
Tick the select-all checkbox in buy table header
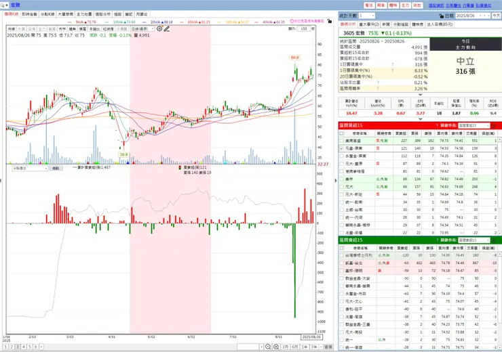342,133
